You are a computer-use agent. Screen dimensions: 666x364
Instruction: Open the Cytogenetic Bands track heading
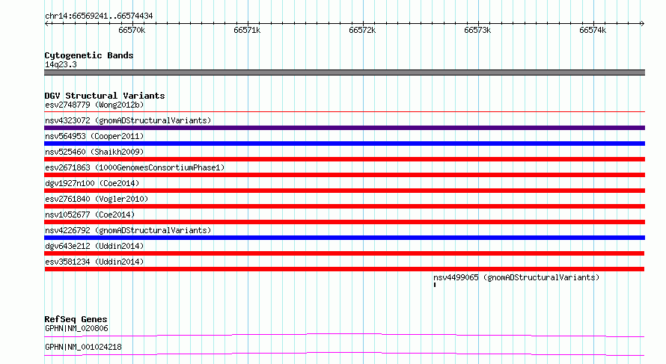[x=89, y=55]
